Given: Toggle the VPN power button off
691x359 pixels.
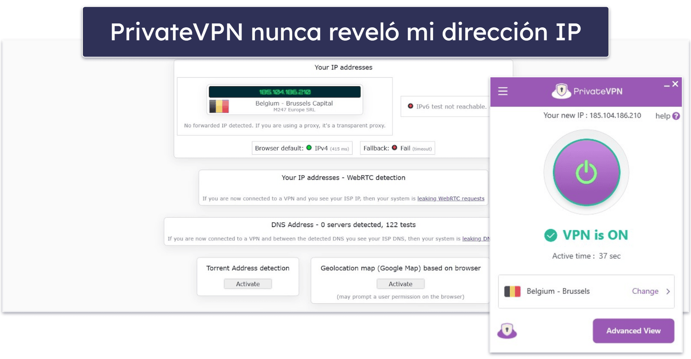Looking at the screenshot, I should coord(586,172).
